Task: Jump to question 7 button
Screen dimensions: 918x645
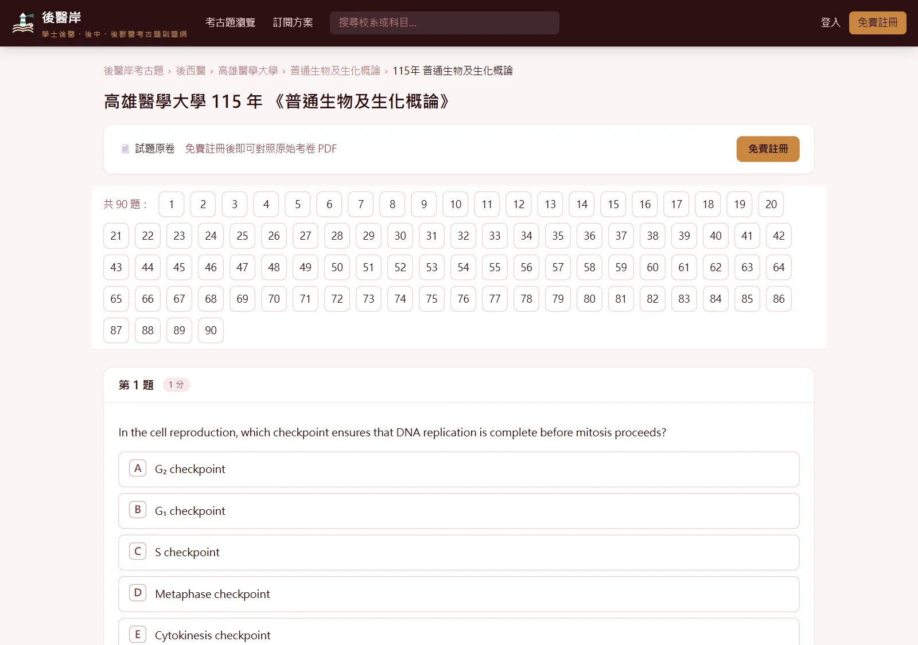Action: click(361, 204)
